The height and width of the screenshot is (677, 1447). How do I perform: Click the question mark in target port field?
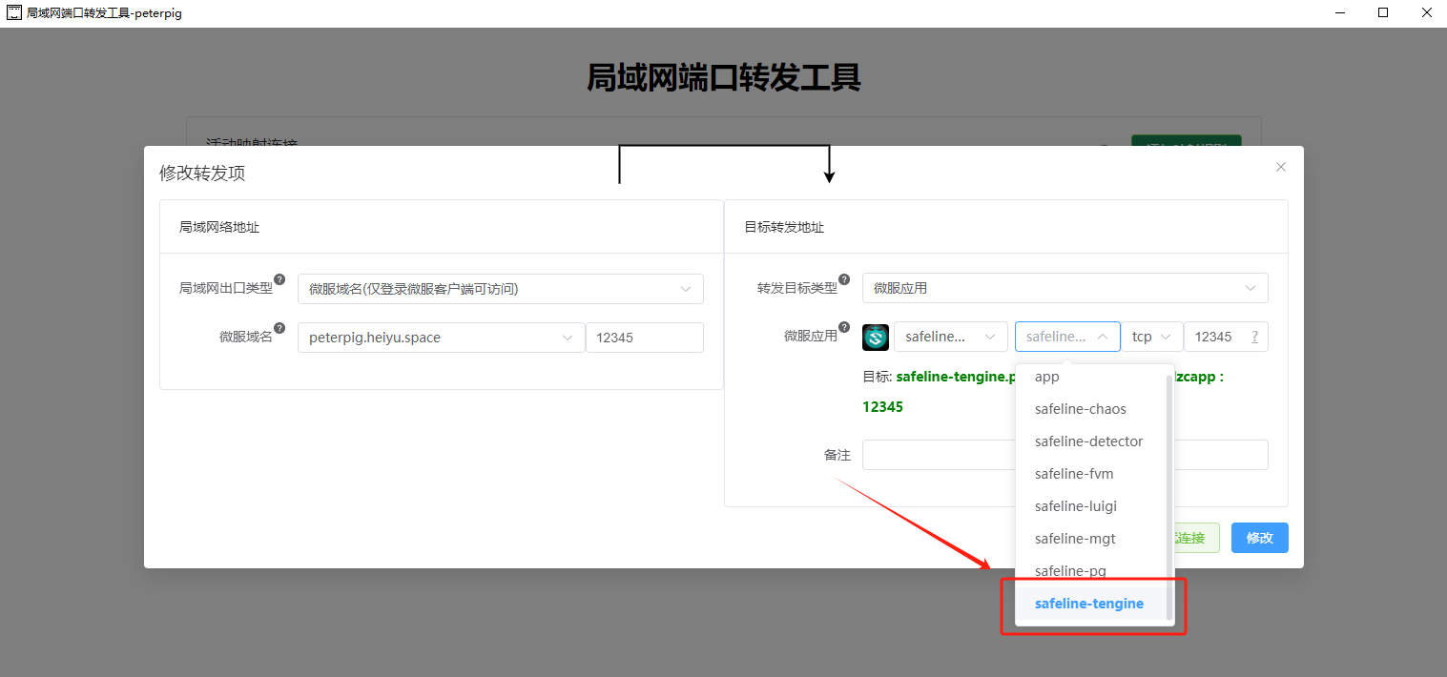pyautogui.click(x=1254, y=337)
